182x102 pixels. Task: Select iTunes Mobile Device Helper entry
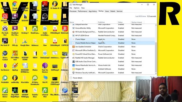pyautogui.click(x=112, y=43)
